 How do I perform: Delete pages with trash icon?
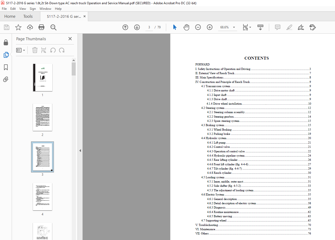tap(35, 50)
